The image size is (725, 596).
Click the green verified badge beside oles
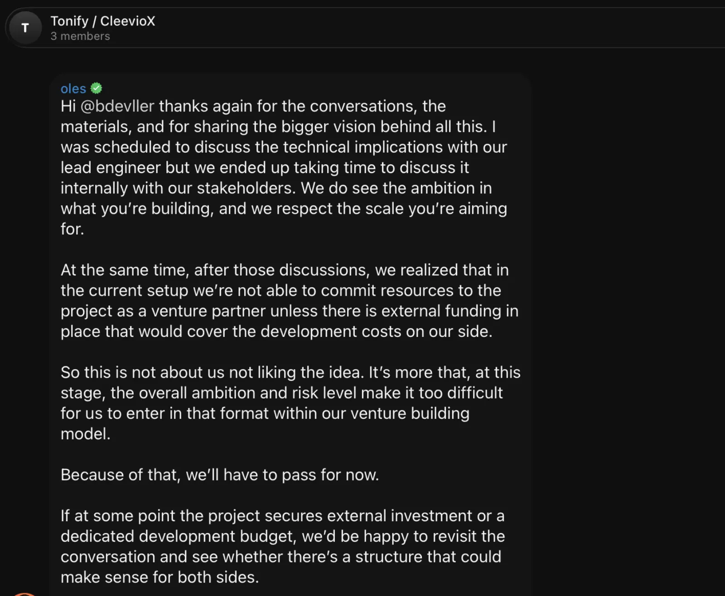96,88
